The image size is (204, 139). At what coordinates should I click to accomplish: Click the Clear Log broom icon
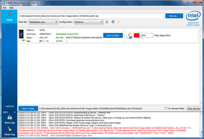pyautogui.click(x=10, y=129)
